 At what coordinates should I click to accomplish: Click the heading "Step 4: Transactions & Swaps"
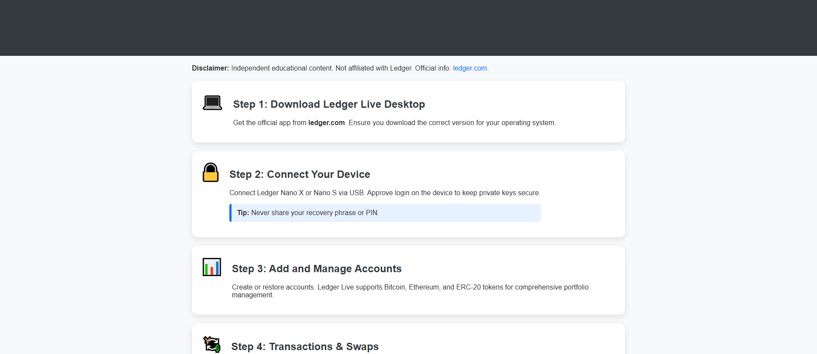(x=305, y=347)
